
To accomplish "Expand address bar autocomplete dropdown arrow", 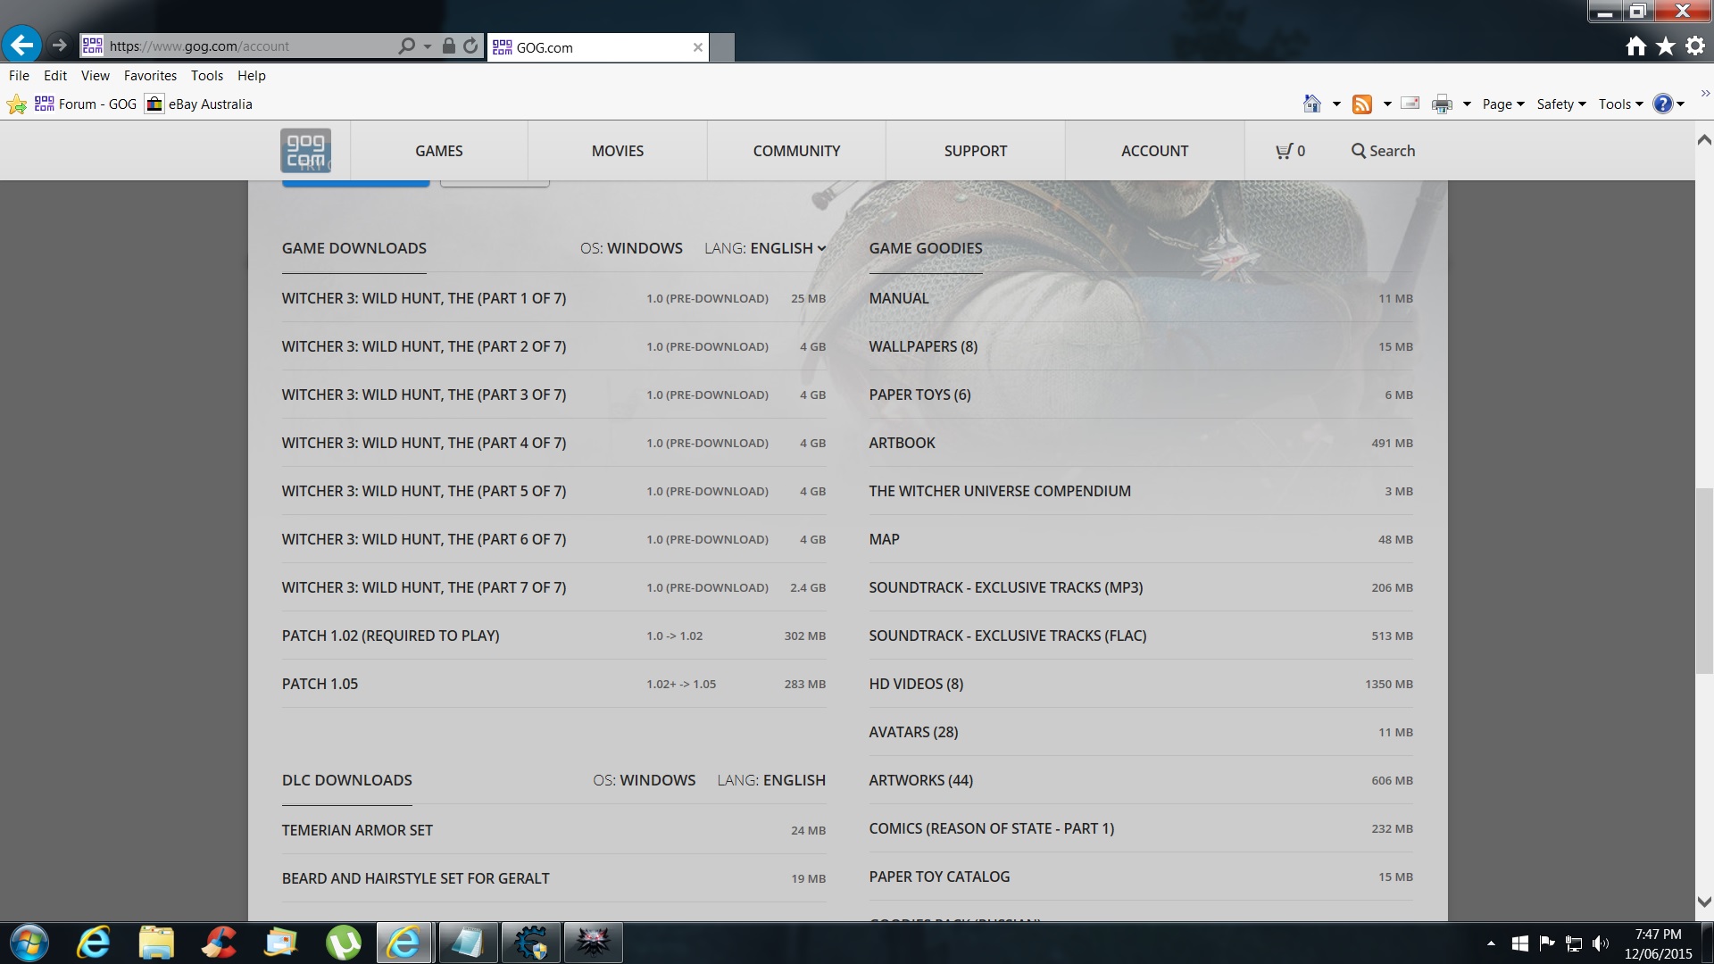I will point(428,46).
